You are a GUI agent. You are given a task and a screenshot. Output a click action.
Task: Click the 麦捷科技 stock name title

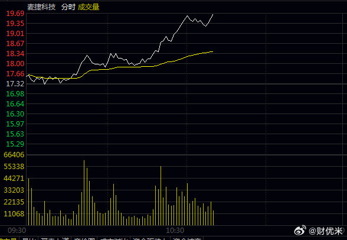click(41, 7)
